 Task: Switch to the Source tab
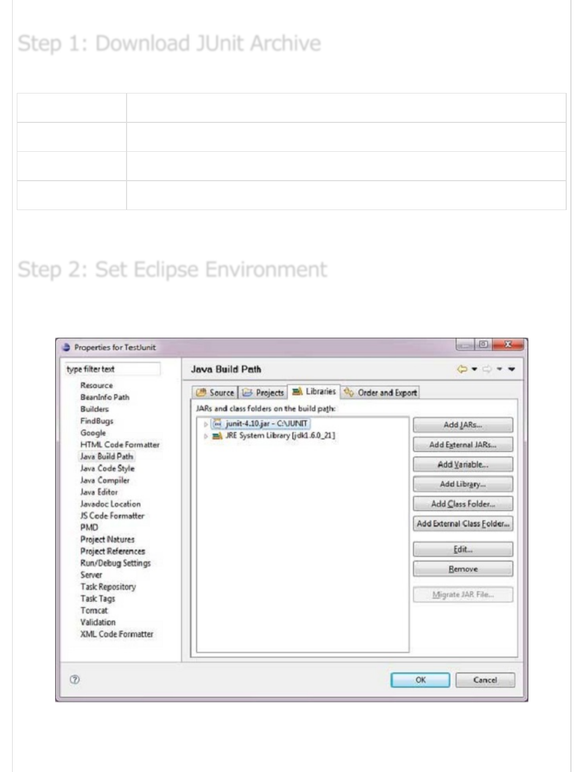pyautogui.click(x=215, y=392)
